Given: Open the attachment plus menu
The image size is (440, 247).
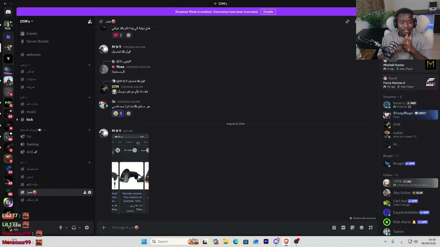Looking at the screenshot, I should click(x=103, y=227).
